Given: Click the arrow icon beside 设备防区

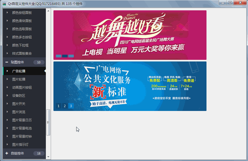Looking at the screenshot, I should click(x=7, y=95).
